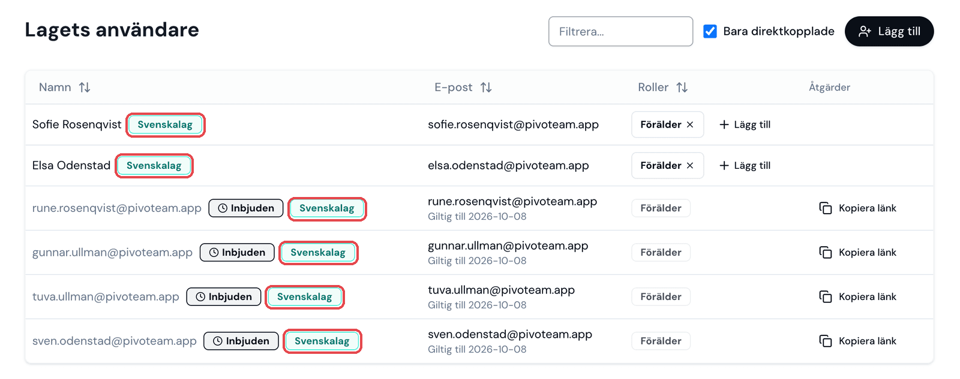Screen dimensions: 960x379
Task: Click the Förälder role chip for tuva.ullman
Action: point(661,297)
